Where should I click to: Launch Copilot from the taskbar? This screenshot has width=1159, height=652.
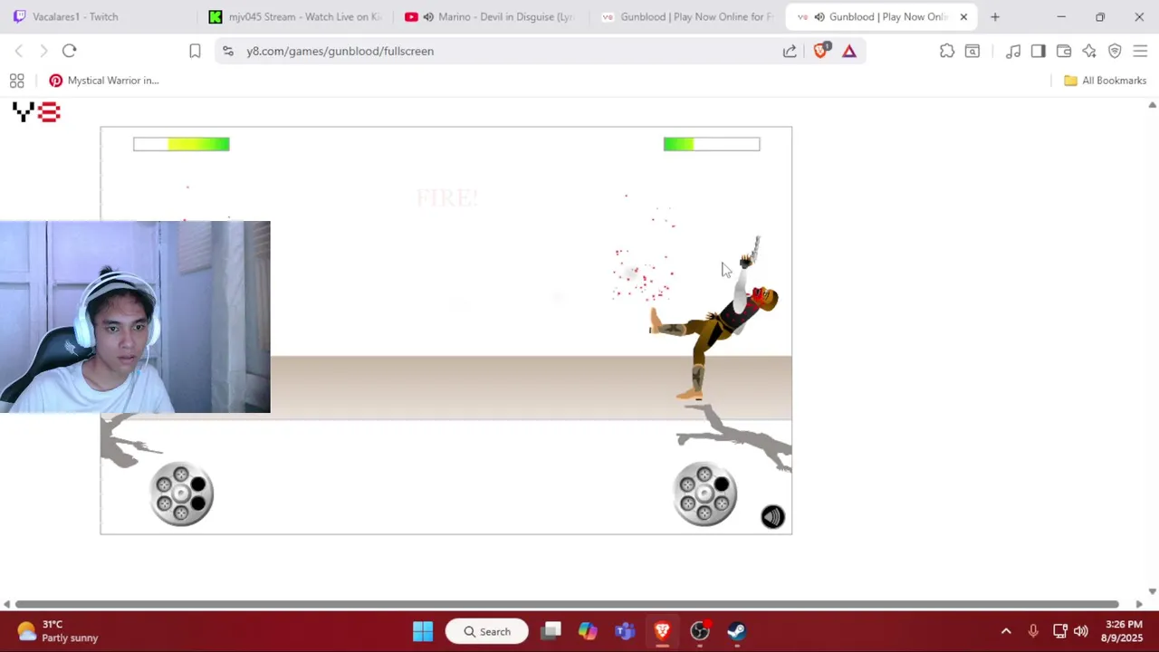coord(588,631)
